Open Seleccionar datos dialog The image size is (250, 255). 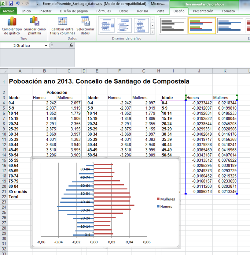point(85,22)
